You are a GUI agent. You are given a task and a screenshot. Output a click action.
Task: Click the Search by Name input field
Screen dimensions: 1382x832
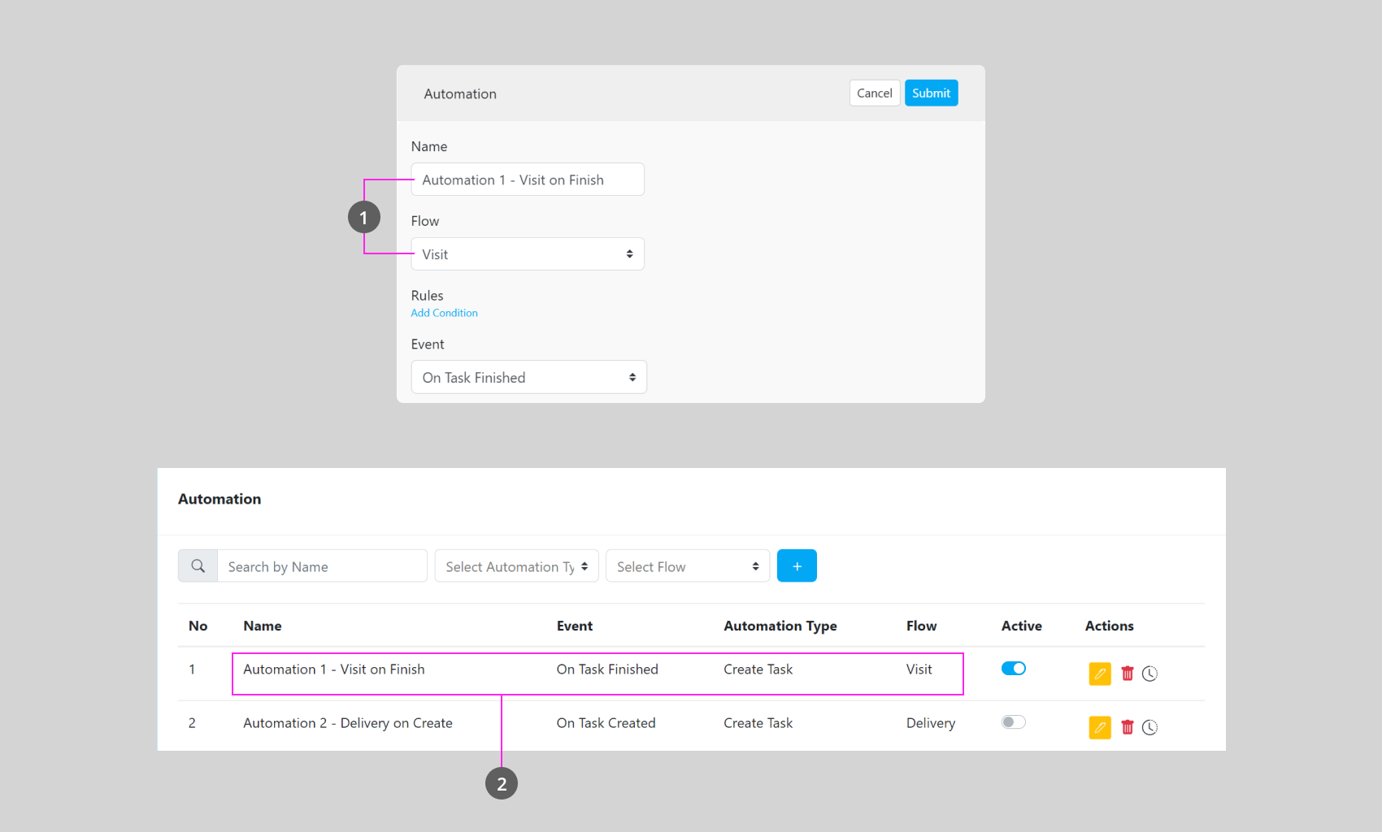coord(322,565)
